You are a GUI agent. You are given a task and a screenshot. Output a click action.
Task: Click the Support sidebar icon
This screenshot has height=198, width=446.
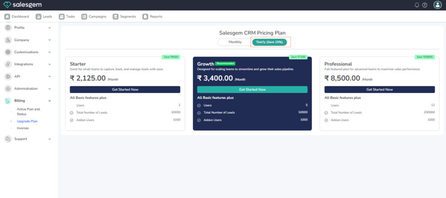click(8, 139)
